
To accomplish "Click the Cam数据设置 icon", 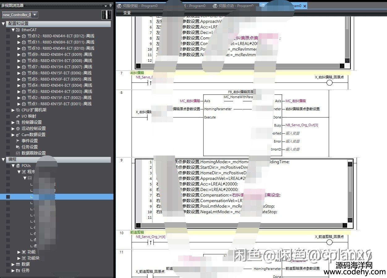I will tap(18, 135).
